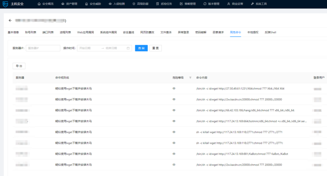
Task: Click the 查询 search button
Action: tap(141, 48)
